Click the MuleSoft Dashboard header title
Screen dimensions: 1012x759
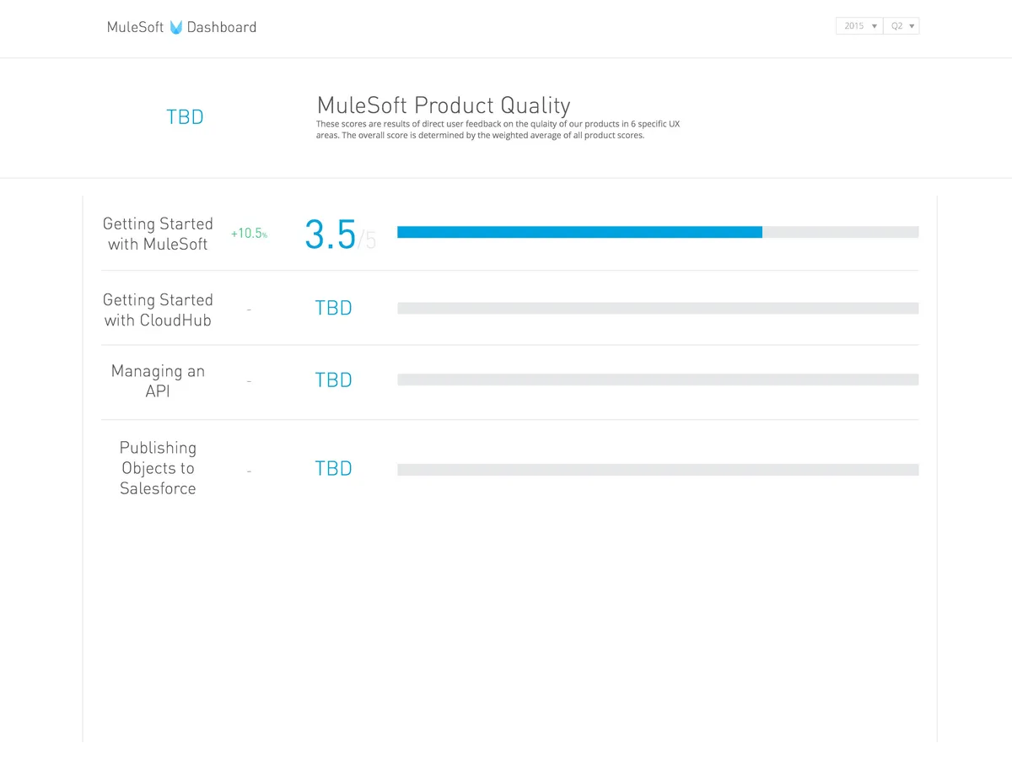181,27
